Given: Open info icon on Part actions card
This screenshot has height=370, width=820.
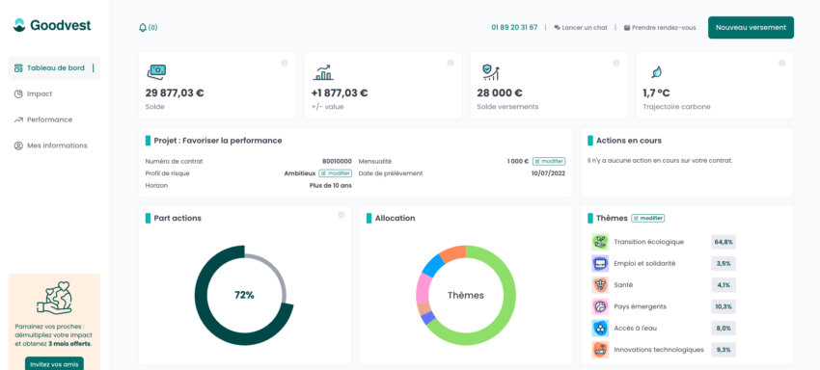Looking at the screenshot, I should 341,215.
